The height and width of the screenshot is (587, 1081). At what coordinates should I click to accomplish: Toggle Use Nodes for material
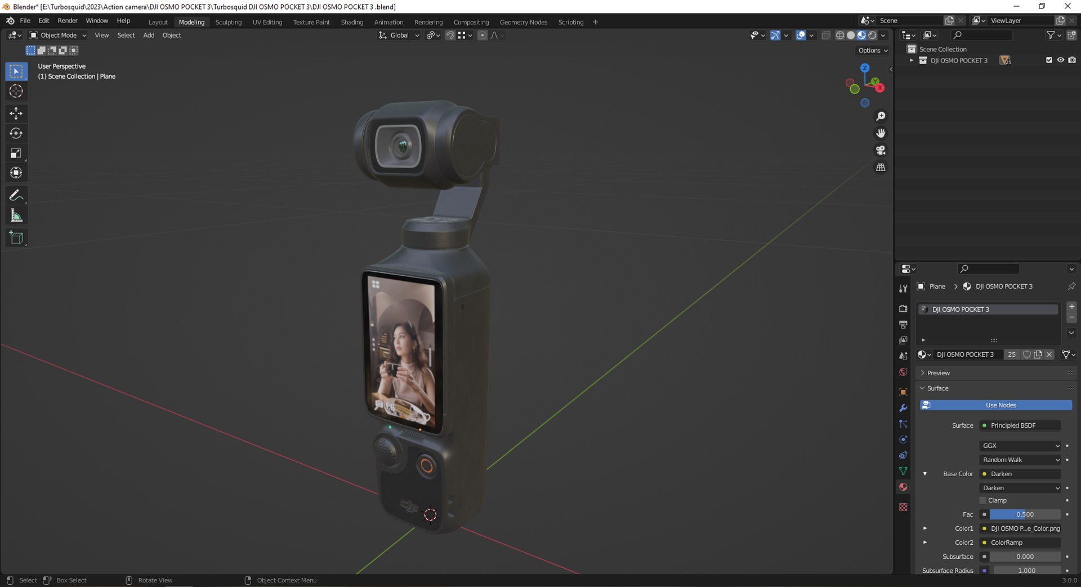[996, 405]
